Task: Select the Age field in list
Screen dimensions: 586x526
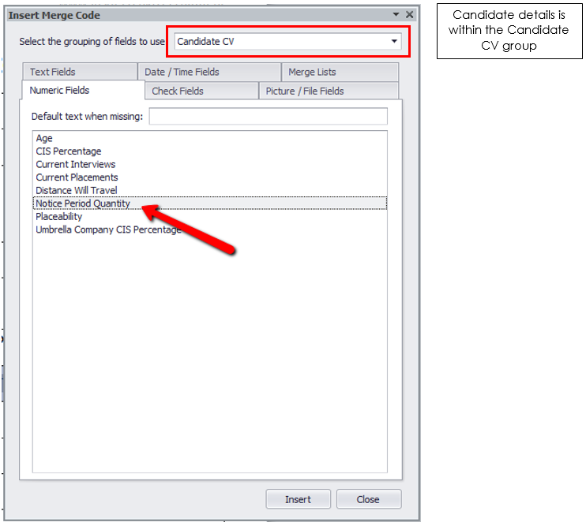Action: (x=44, y=139)
